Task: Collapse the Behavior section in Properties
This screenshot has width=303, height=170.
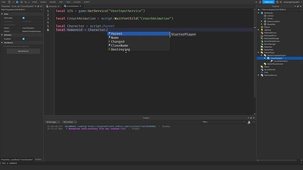Action: coord(2,35)
